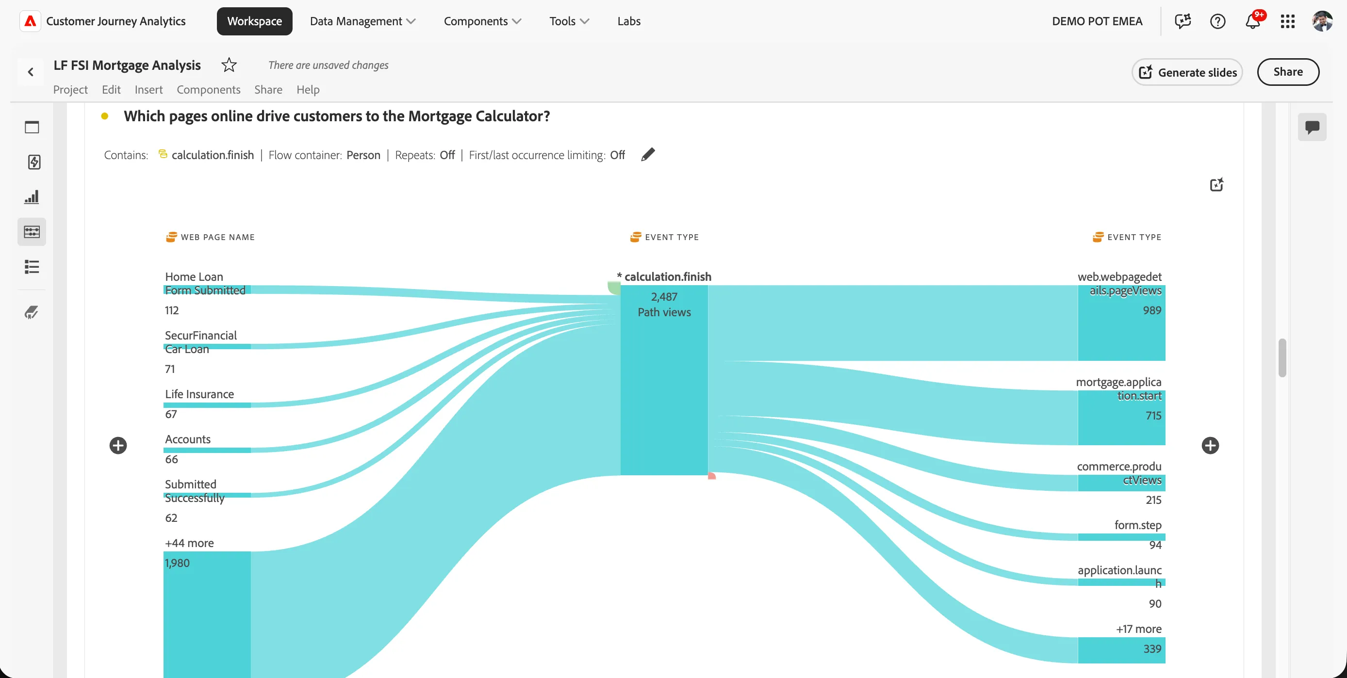Screen dimensions: 1347x678
Task: Expand the '+17 more' event type node
Action: pos(1122,650)
